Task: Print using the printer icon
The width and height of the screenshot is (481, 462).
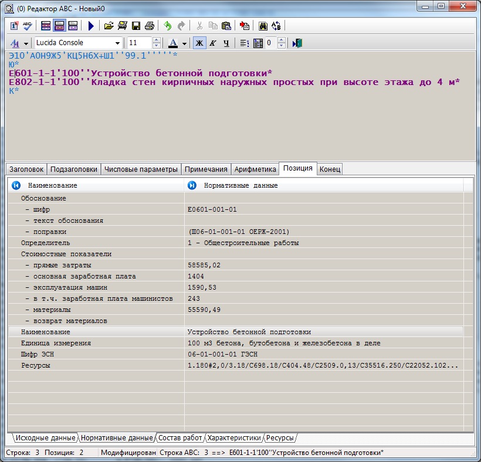Action: 150,26
